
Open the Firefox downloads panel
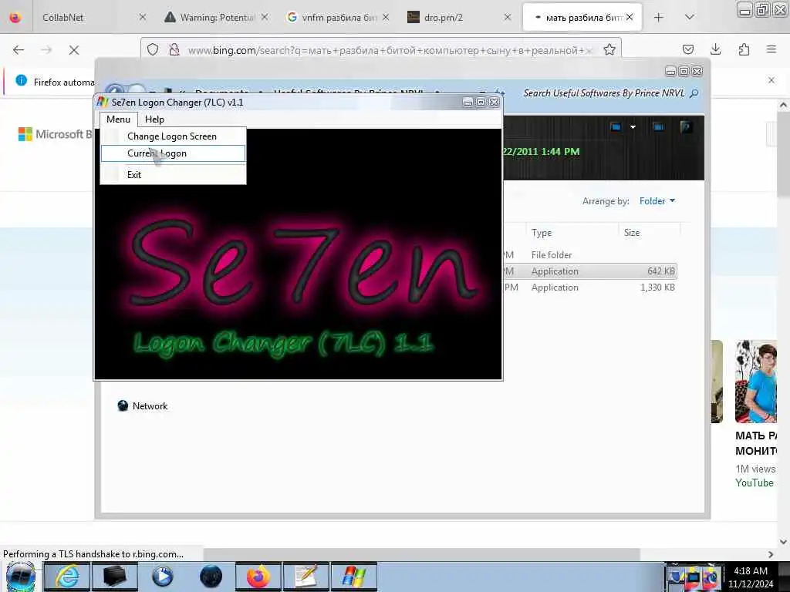coord(715,49)
